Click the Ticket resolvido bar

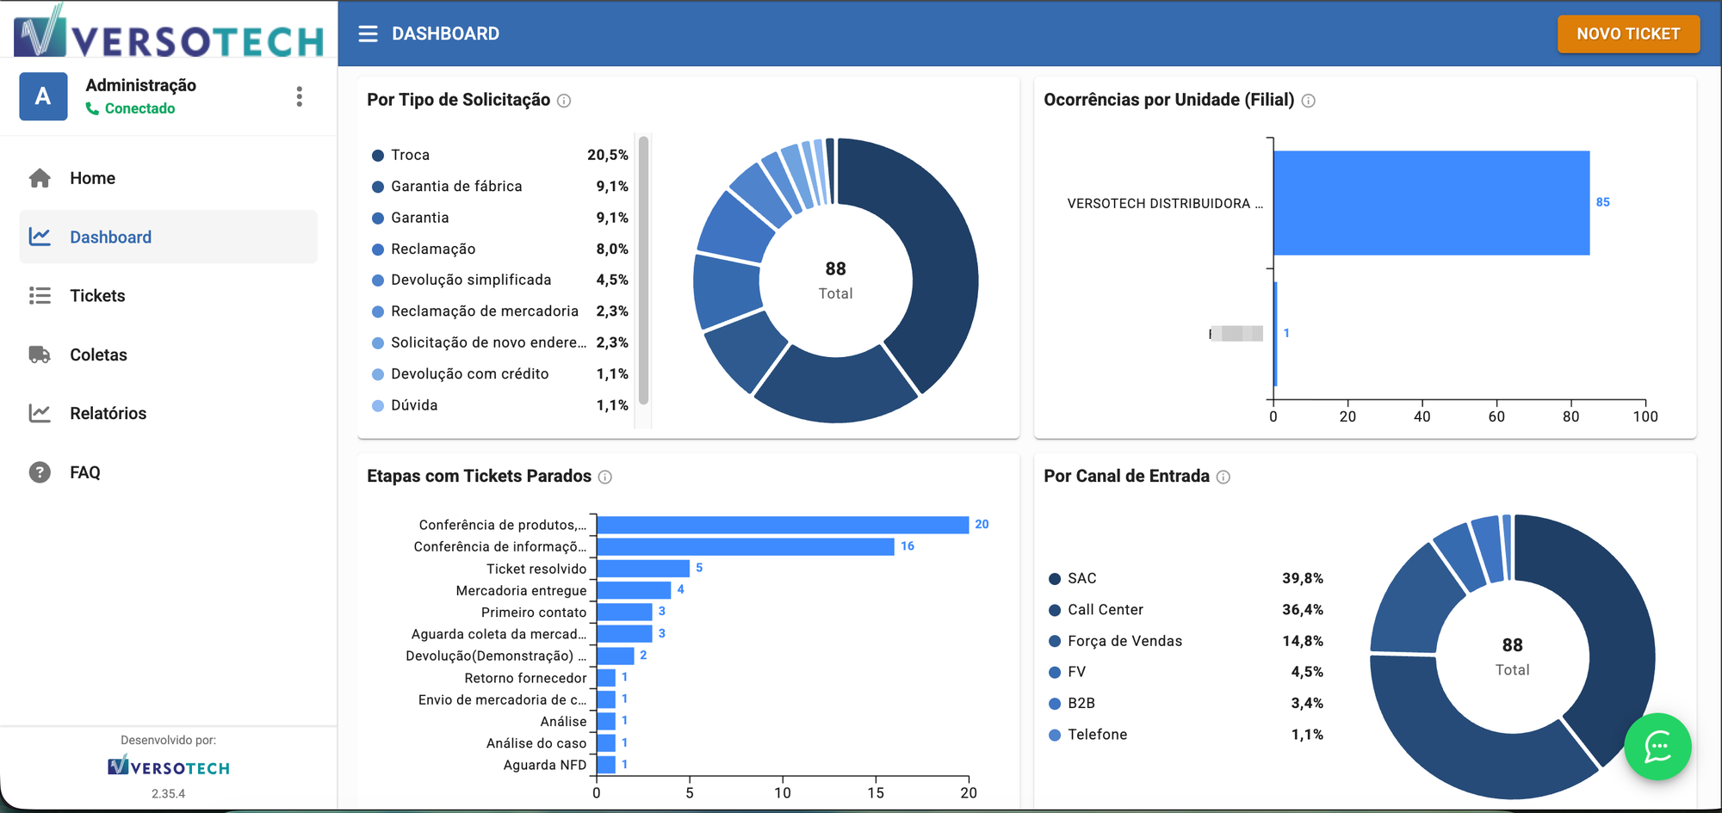(643, 569)
